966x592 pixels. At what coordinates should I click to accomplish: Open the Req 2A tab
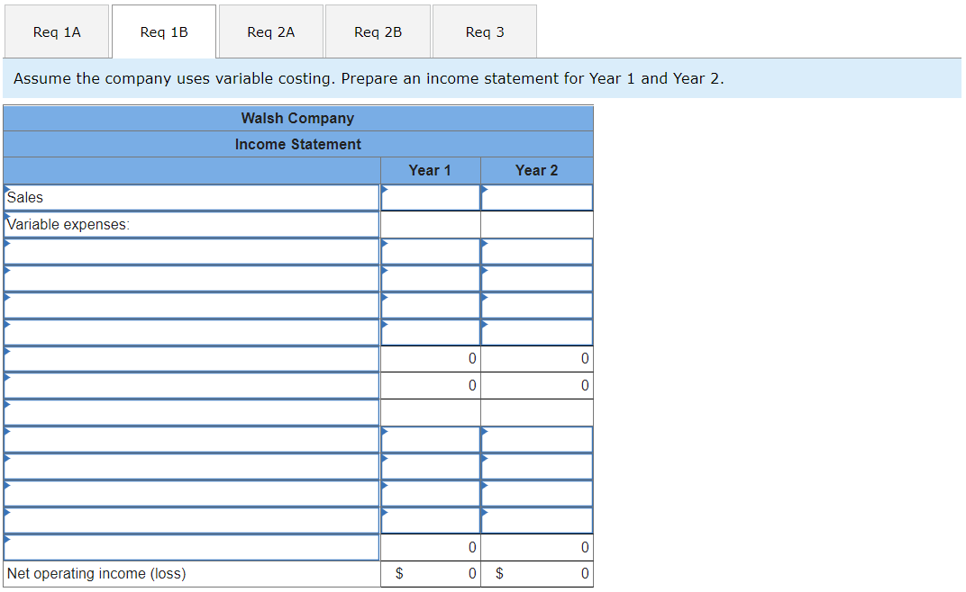270,31
